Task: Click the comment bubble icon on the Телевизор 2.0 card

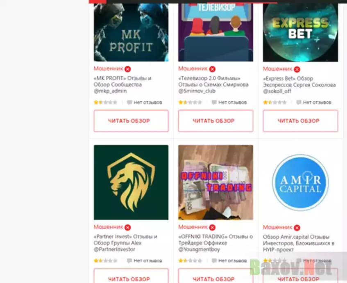Action: pos(214,103)
